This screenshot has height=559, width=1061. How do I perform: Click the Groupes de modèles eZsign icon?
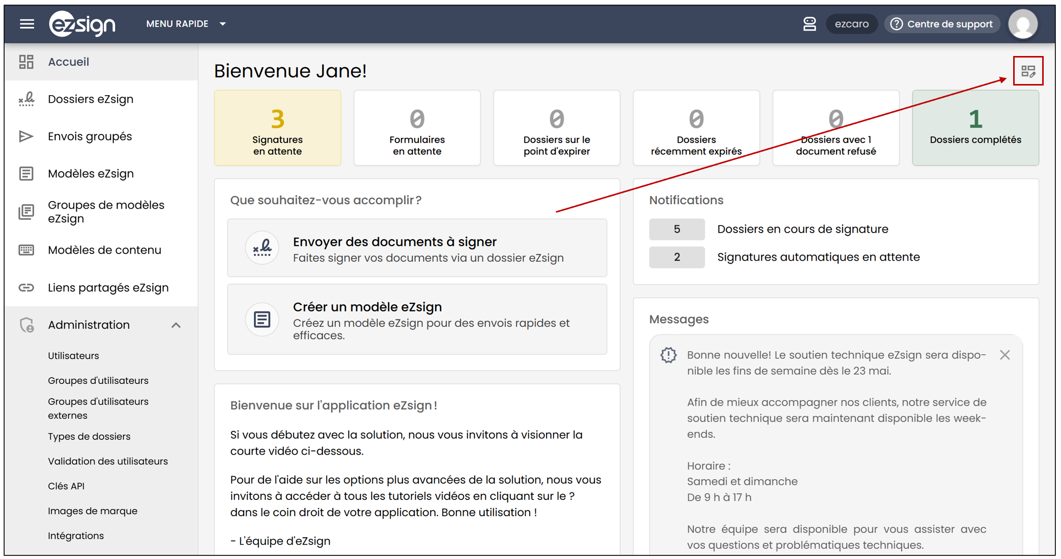pos(26,212)
